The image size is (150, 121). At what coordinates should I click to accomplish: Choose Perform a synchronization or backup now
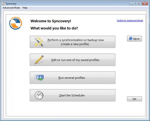(x=72, y=42)
